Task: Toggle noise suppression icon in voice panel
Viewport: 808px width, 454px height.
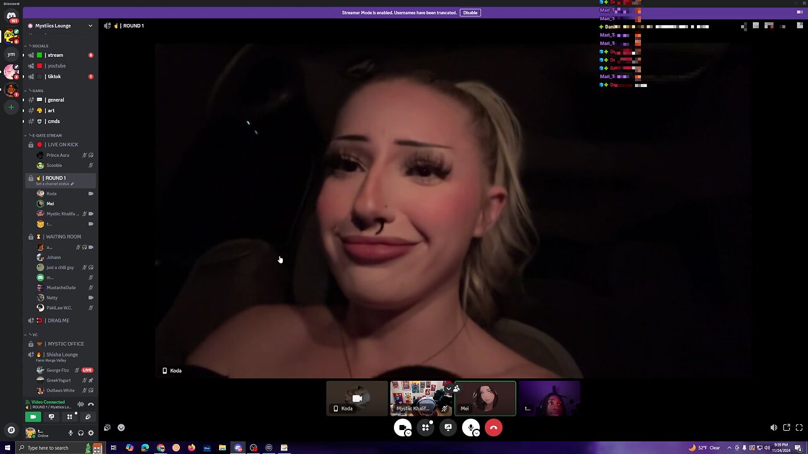Action: coord(80,404)
